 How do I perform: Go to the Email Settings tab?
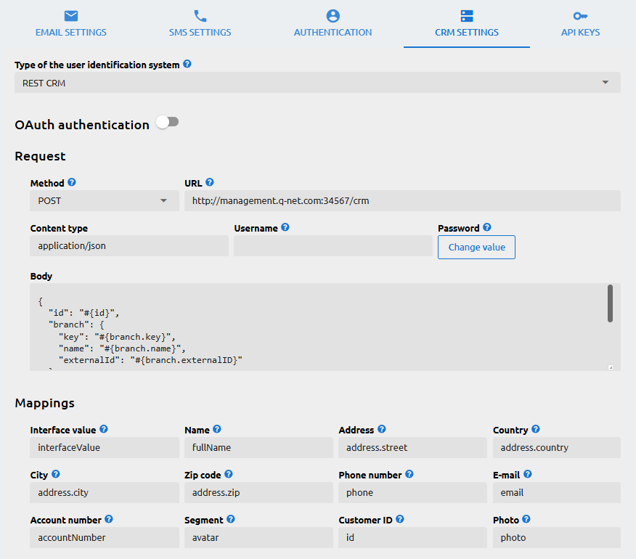click(x=70, y=32)
